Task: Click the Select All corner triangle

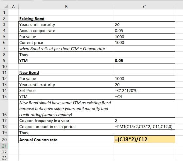Action: click(5, 7)
